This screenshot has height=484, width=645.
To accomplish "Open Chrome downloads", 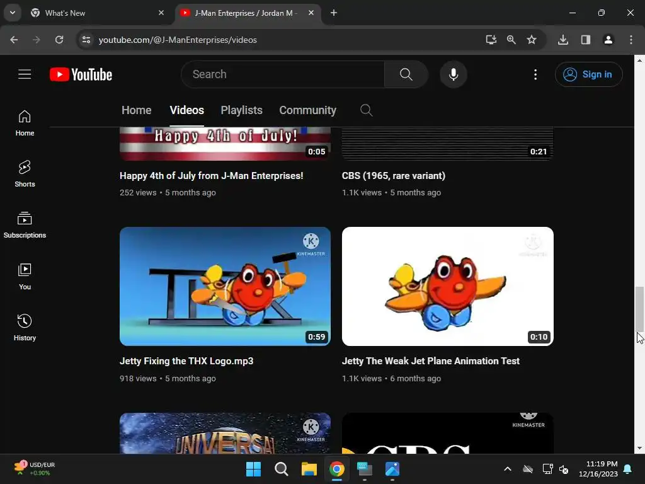I will 563,40.
